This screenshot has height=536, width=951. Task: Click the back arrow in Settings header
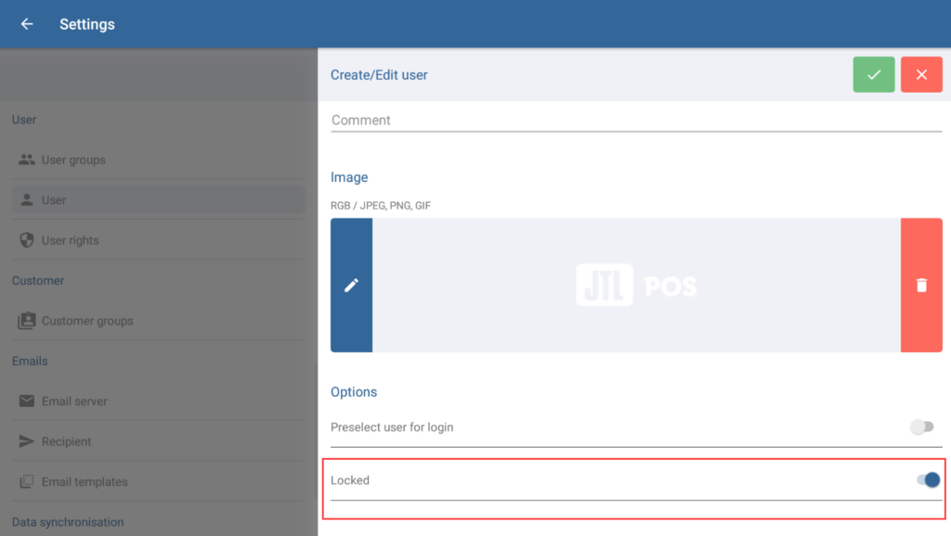pos(27,24)
